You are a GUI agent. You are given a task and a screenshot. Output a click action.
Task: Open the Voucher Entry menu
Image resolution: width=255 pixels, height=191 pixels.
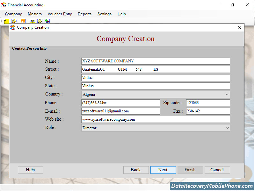click(60, 14)
